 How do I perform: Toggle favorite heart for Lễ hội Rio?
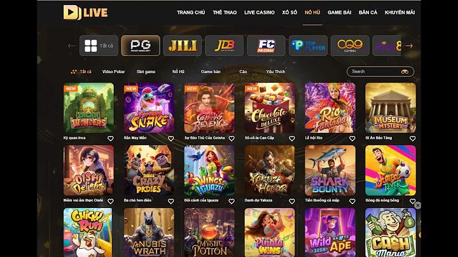[x=352, y=139]
